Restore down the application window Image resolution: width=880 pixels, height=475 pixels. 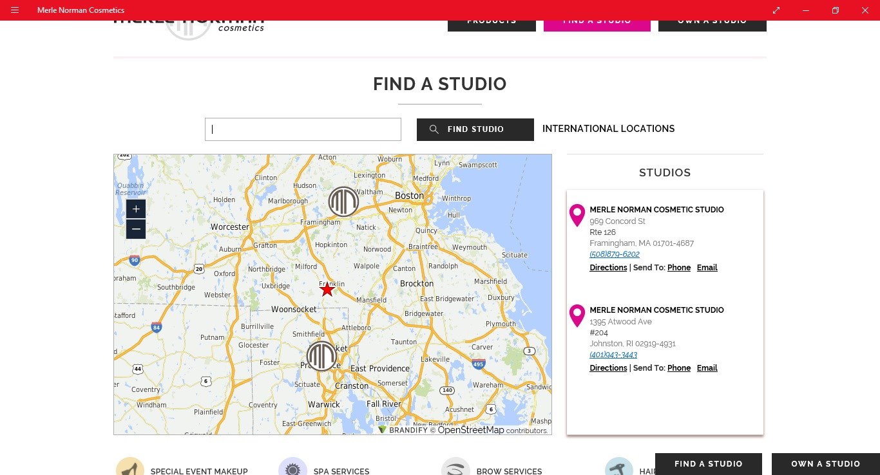tap(836, 10)
